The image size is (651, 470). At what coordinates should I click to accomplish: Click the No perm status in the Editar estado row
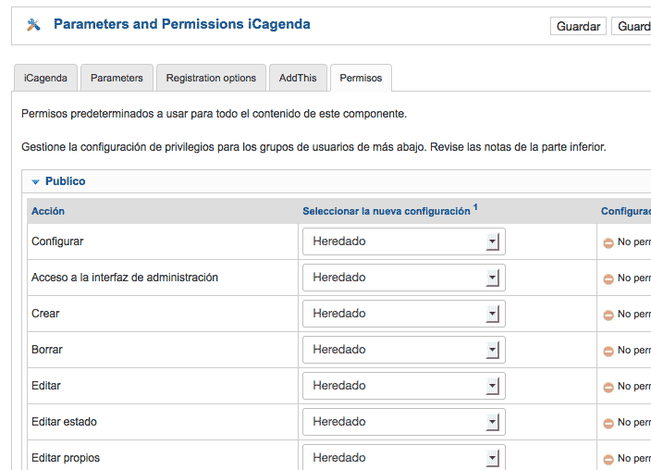[634, 423]
